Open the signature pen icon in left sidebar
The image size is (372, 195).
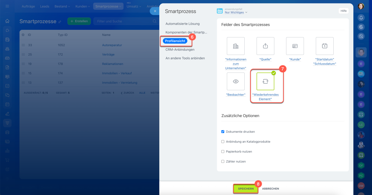coord(7,114)
